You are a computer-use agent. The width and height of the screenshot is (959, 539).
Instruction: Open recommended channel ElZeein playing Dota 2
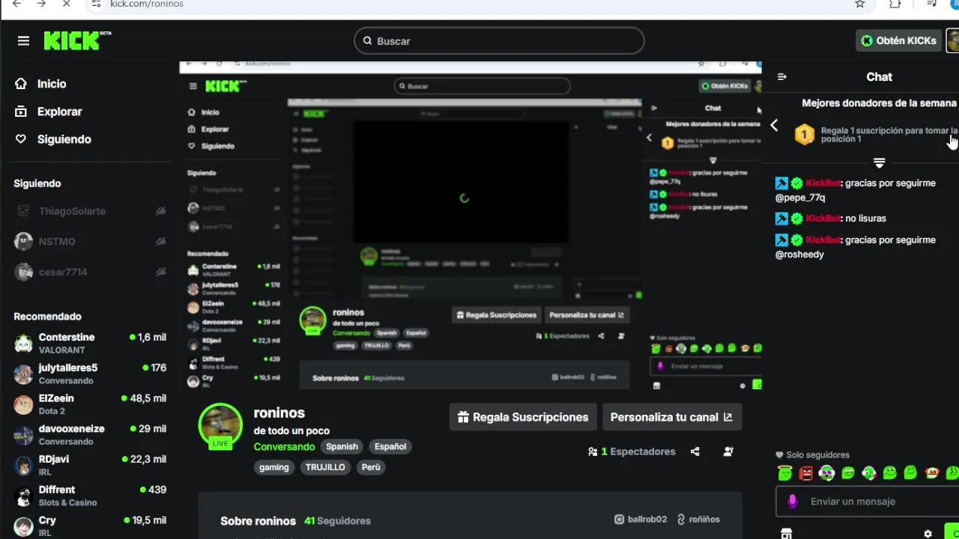[90, 404]
